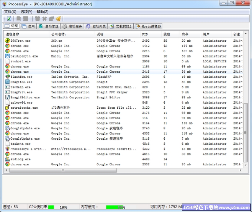
Task: Click the ProcessEye 1.0 shield icon in list
Action: point(7,149)
